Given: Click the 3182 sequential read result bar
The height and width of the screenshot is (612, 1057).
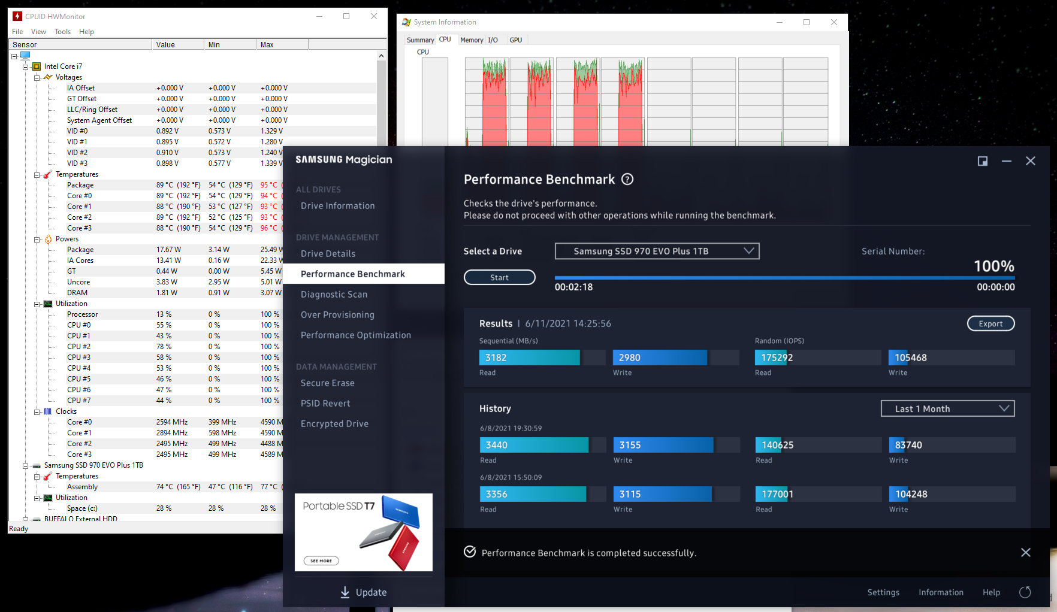Looking at the screenshot, I should 542,357.
